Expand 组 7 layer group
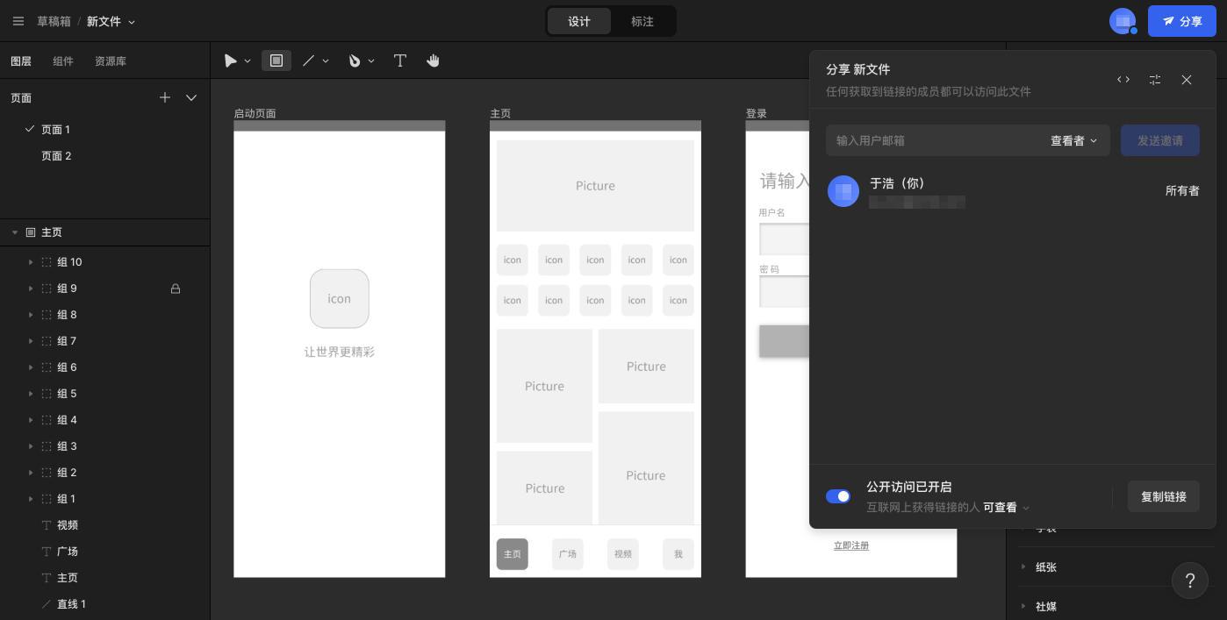This screenshot has height=620, width=1227. [x=31, y=341]
